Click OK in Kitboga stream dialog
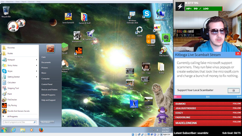The width and height of the screenshot is (242, 136). 234,91
